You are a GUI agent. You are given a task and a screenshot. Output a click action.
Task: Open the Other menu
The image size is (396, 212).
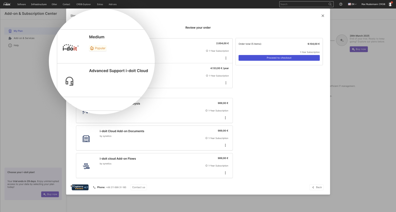(x=54, y=4)
